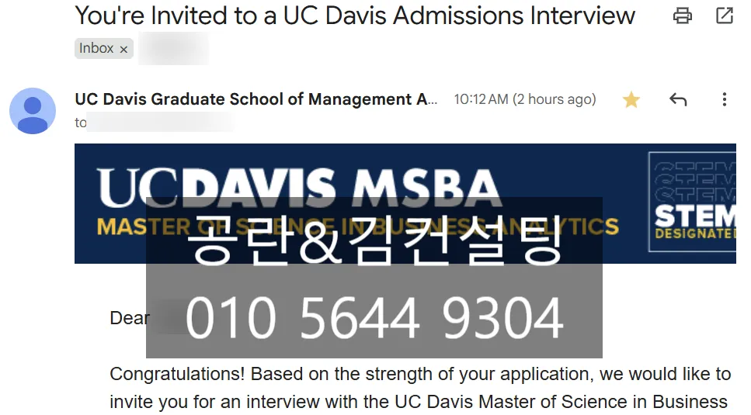Click the body line starting "invite you for"
The height and width of the screenshot is (415, 751).
419,402
